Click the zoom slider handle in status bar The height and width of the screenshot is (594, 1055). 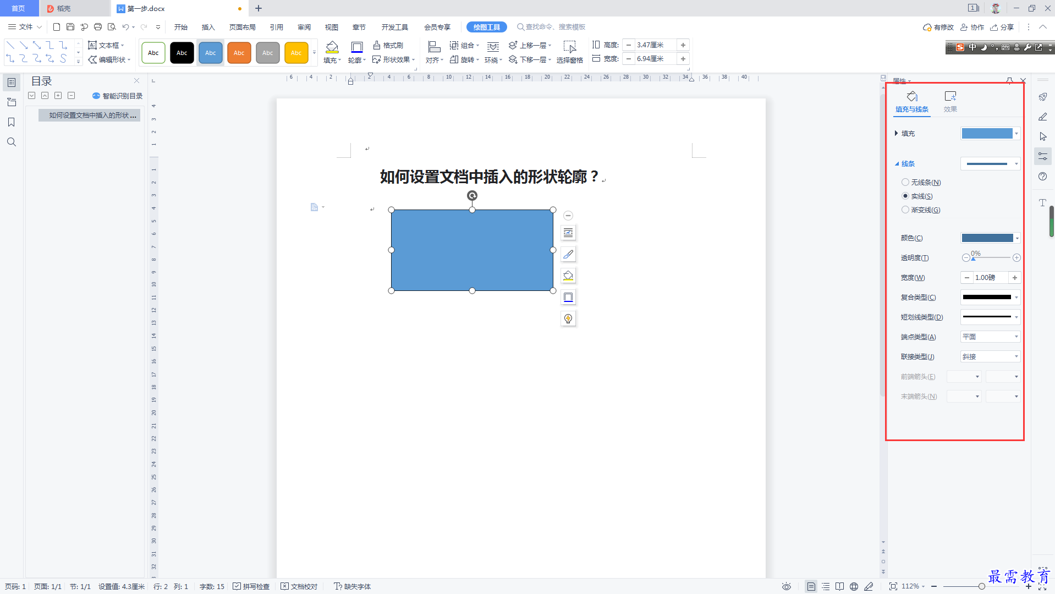(x=981, y=586)
